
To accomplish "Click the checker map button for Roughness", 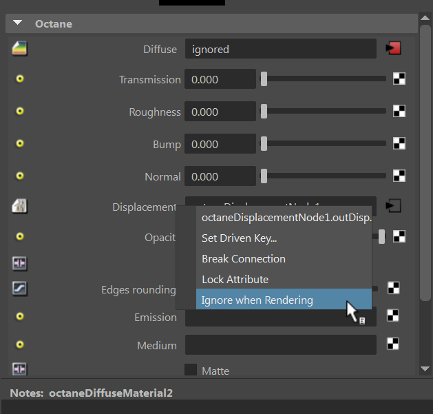I will click(x=399, y=112).
